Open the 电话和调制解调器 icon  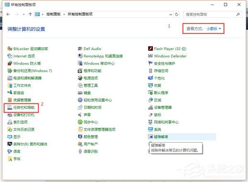10,78
